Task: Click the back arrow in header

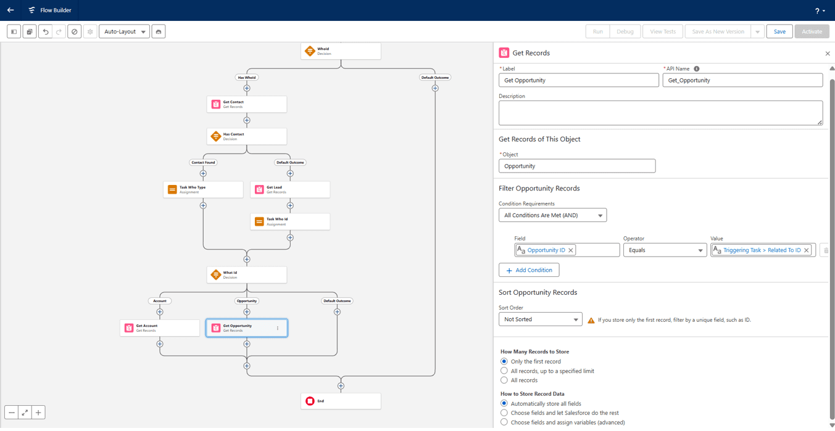Action: click(x=10, y=10)
